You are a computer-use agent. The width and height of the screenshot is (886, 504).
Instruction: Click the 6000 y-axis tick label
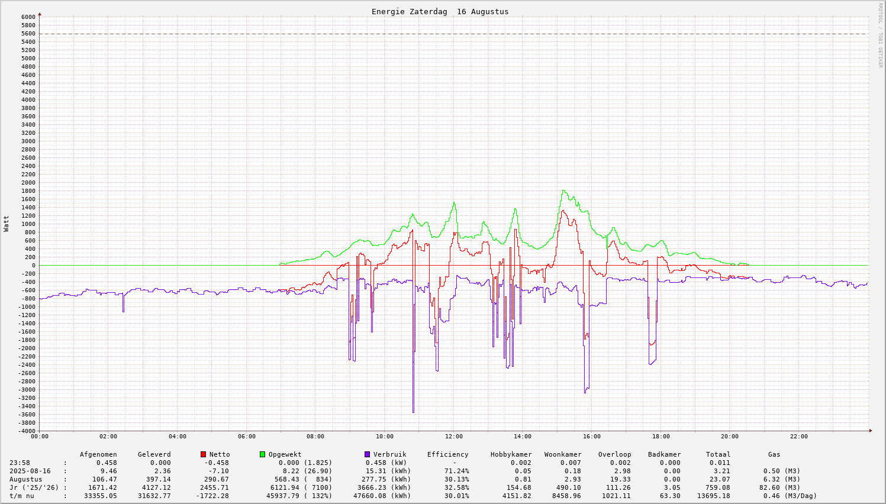coord(28,17)
